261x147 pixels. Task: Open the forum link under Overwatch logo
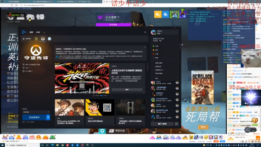(27, 68)
